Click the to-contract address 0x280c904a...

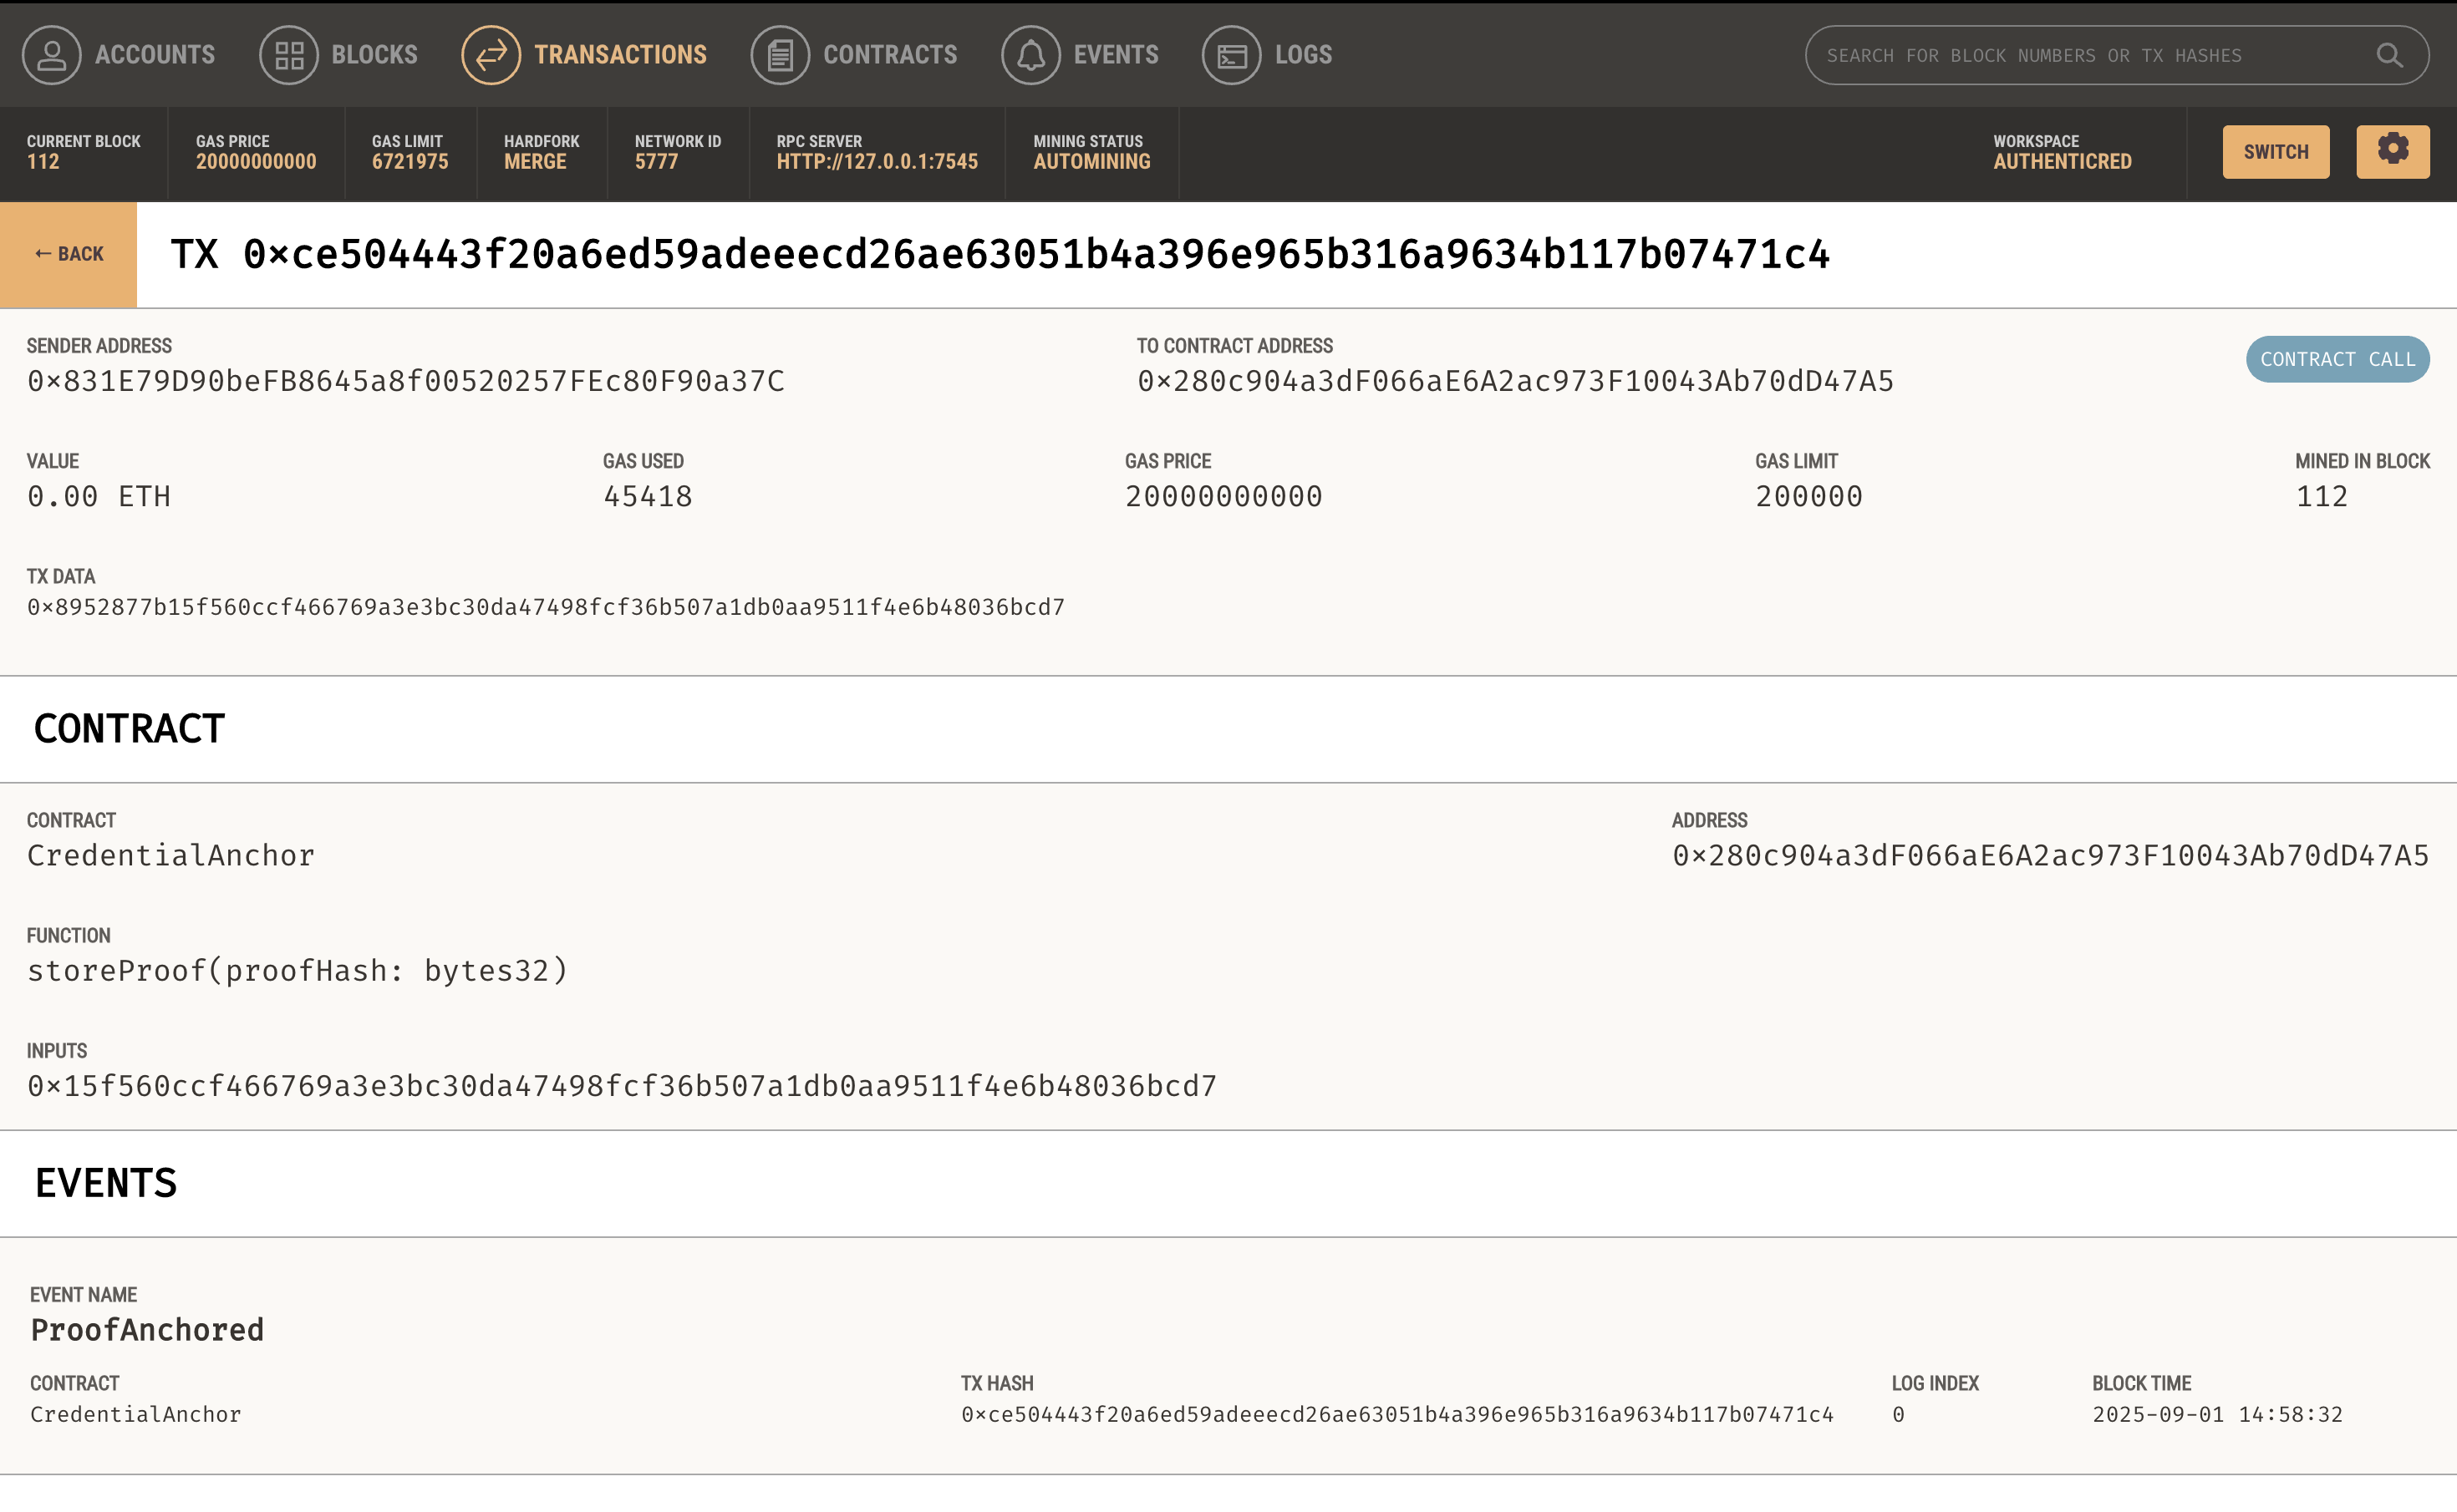pos(1516,381)
